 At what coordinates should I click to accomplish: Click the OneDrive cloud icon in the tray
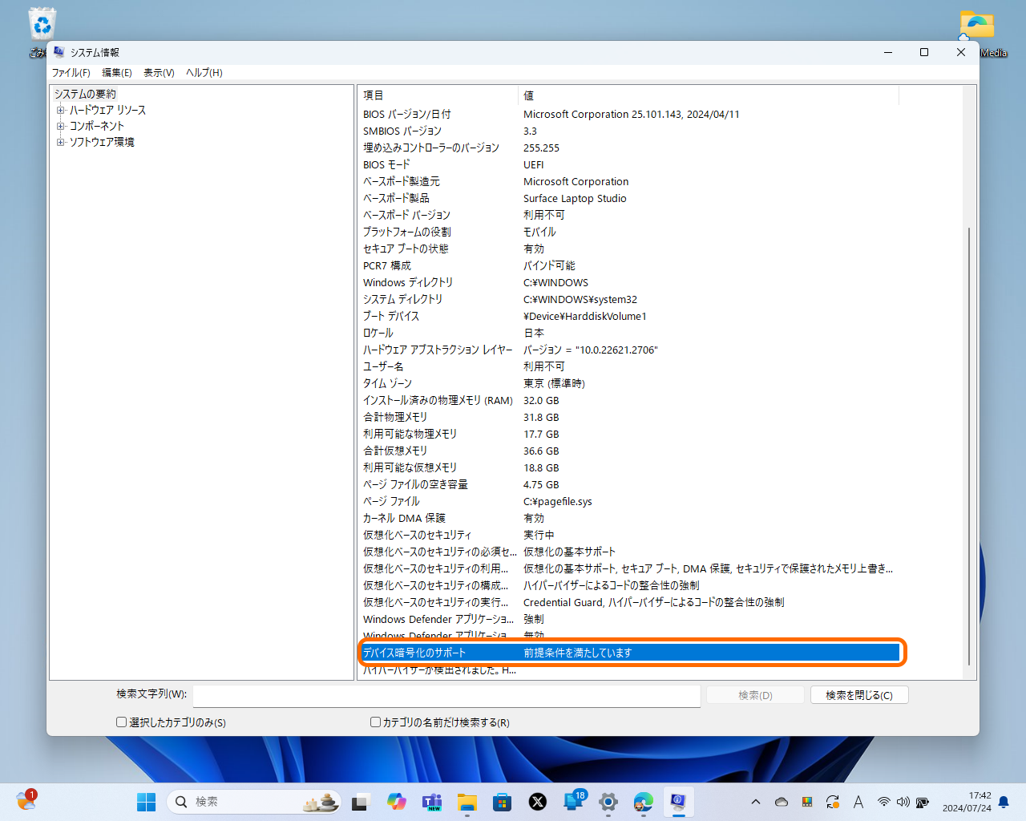pos(782,801)
